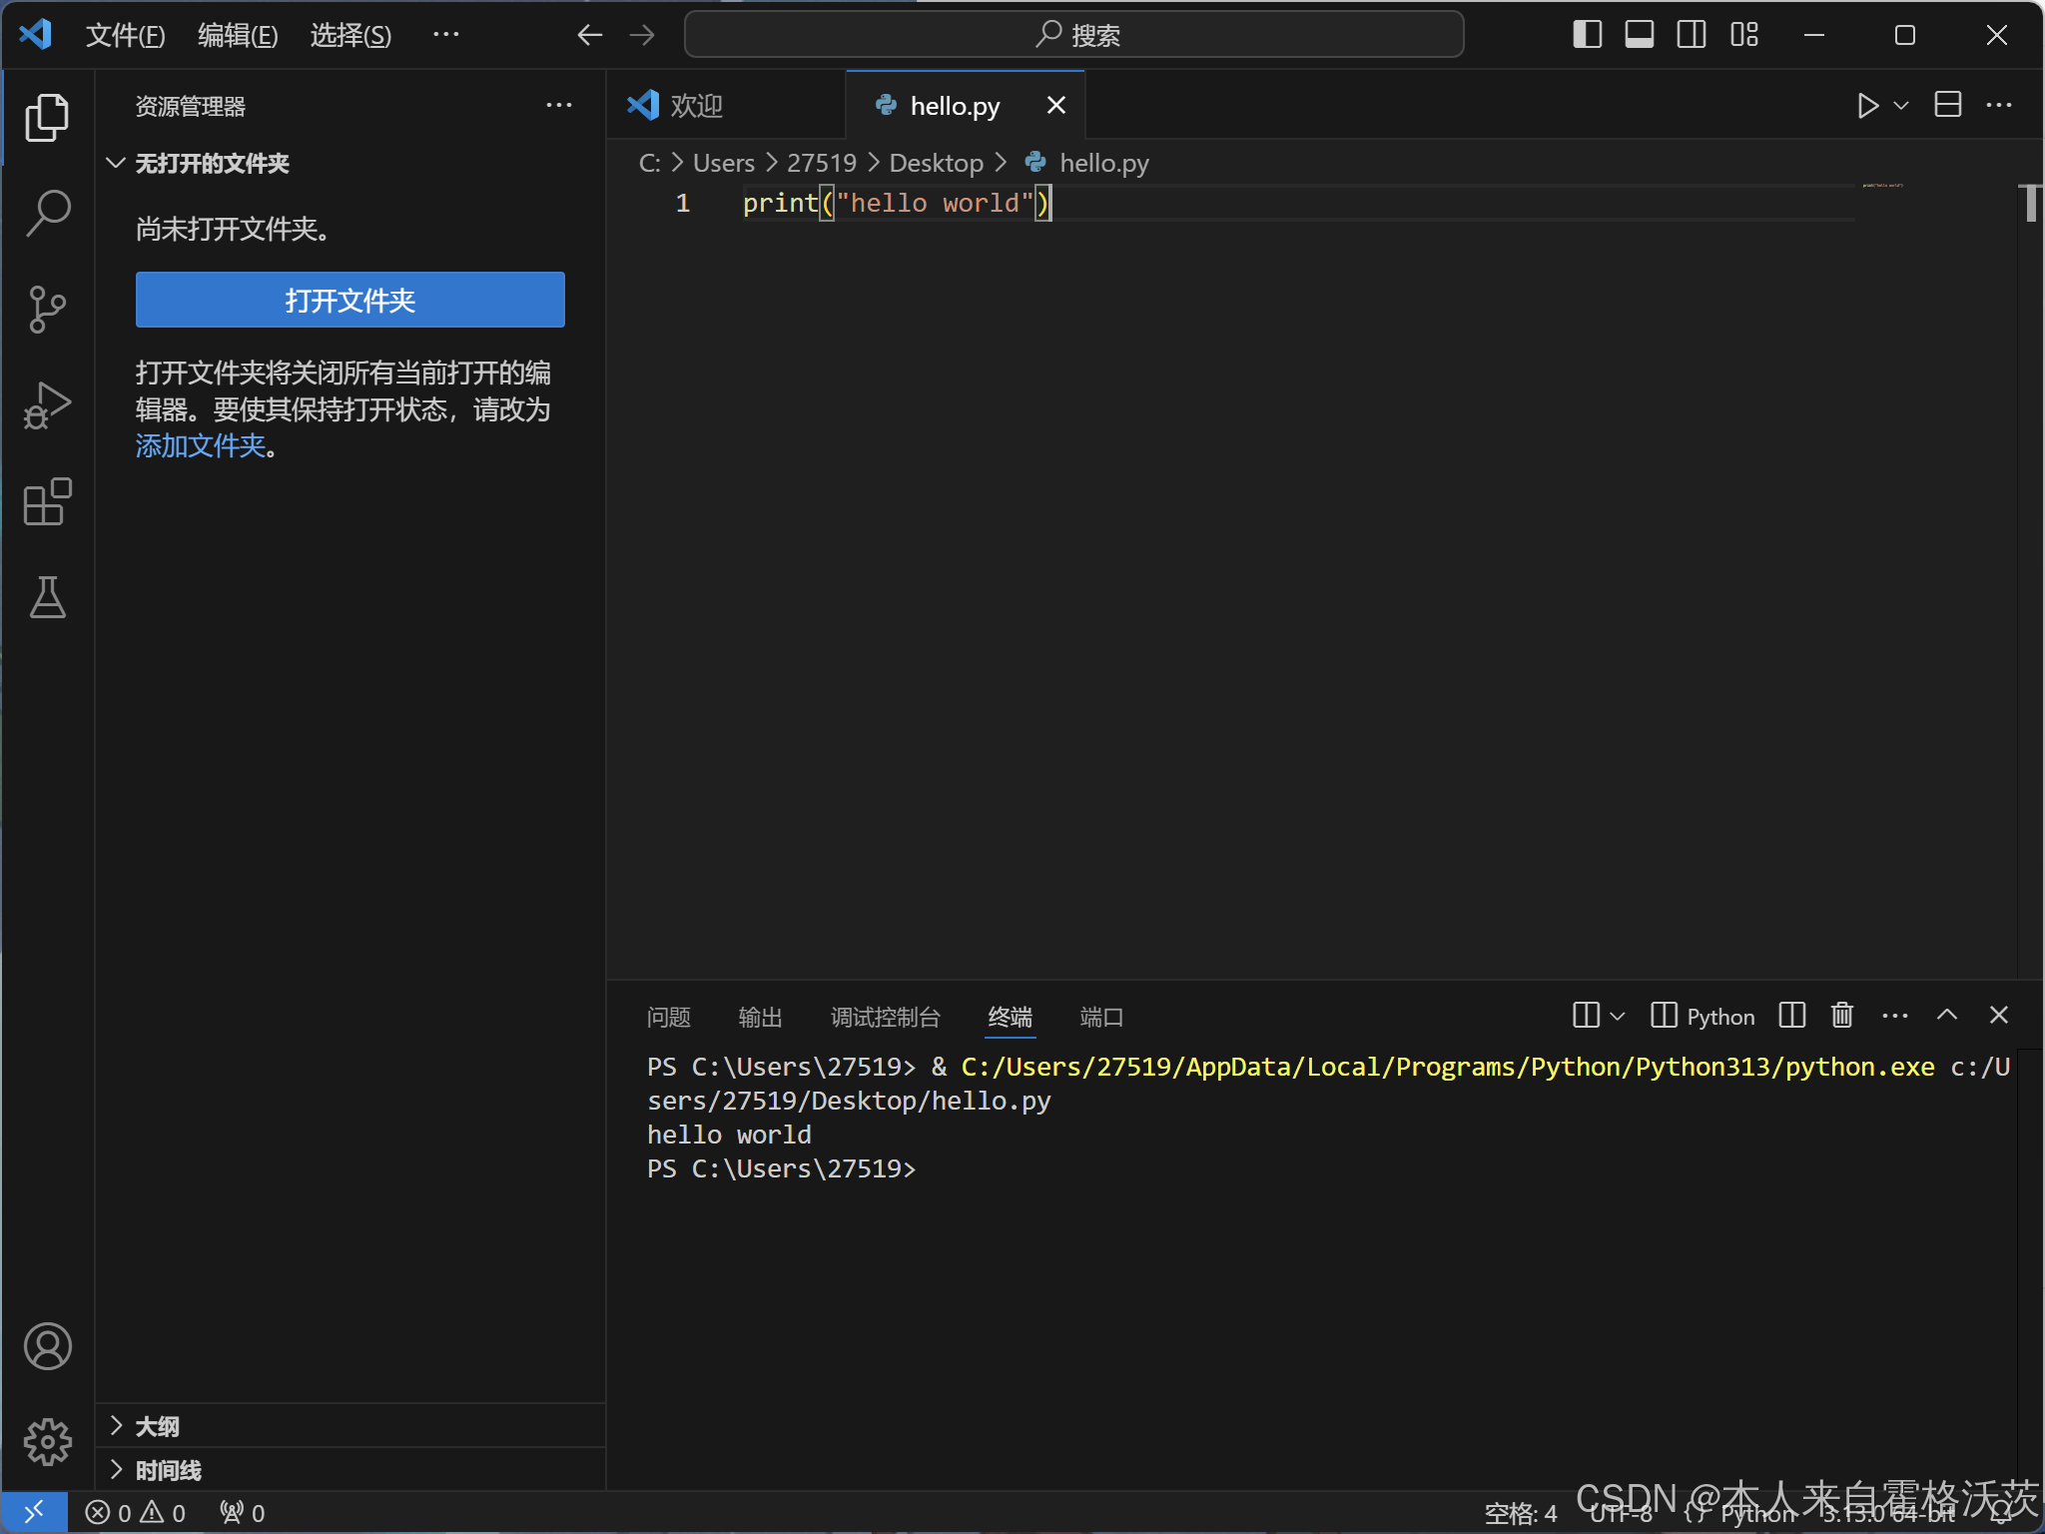
Task: Kill terminal with the trash icon
Action: pyautogui.click(x=1842, y=1016)
